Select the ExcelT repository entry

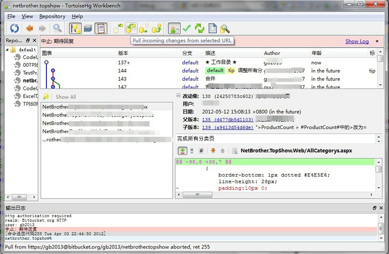pos(27,96)
